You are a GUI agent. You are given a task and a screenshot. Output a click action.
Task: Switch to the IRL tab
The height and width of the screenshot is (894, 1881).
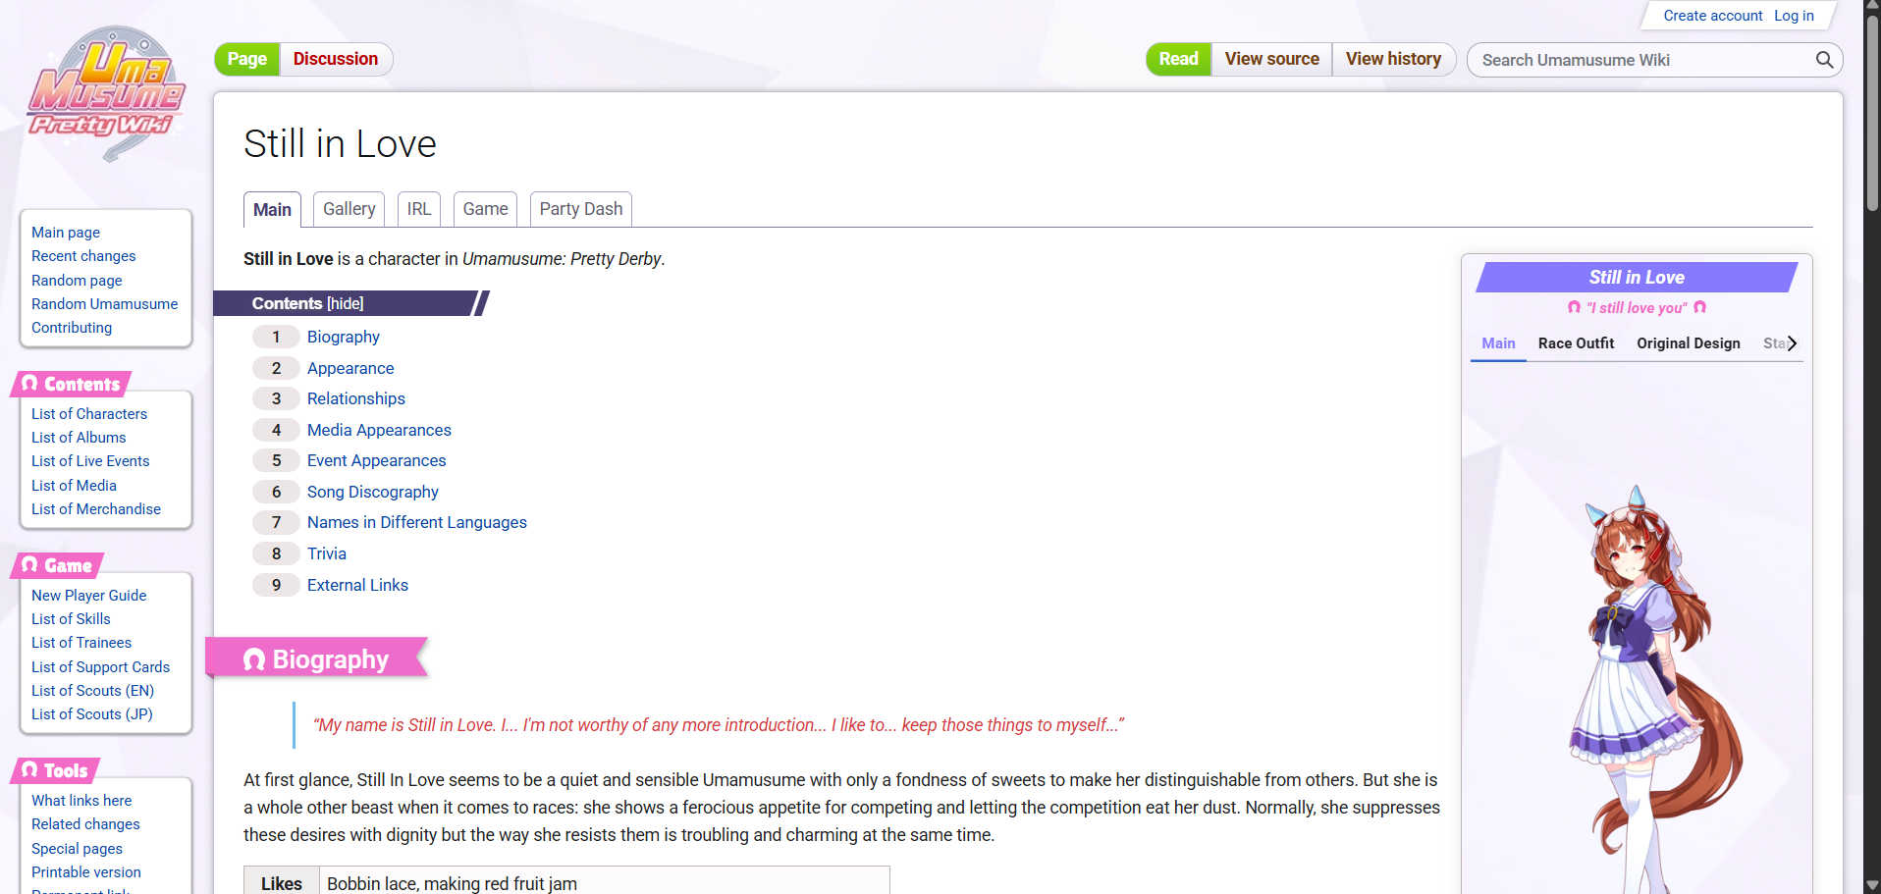click(x=419, y=209)
